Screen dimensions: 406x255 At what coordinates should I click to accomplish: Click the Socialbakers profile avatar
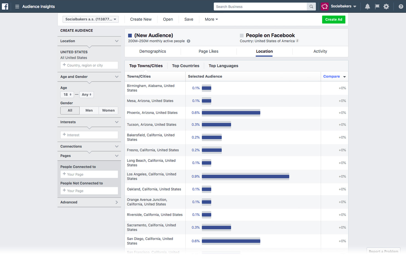325,6
